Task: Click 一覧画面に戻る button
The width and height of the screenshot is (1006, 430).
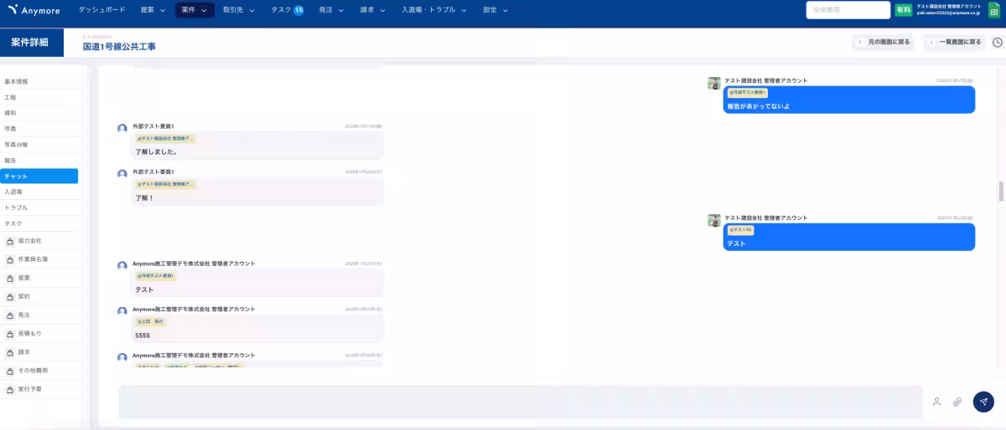Action: pos(954,42)
